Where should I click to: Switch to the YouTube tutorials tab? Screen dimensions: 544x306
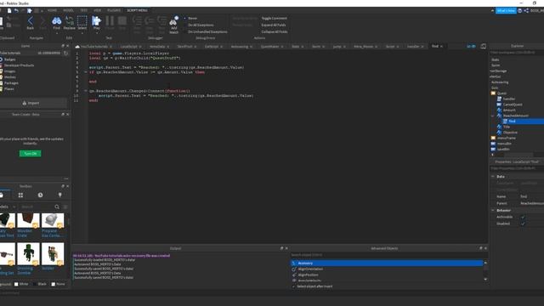[x=94, y=46]
